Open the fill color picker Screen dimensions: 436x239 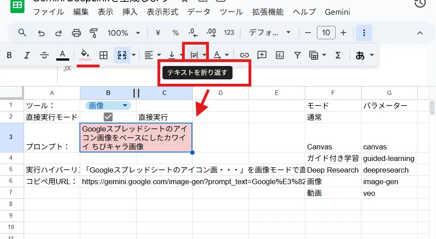85,55
